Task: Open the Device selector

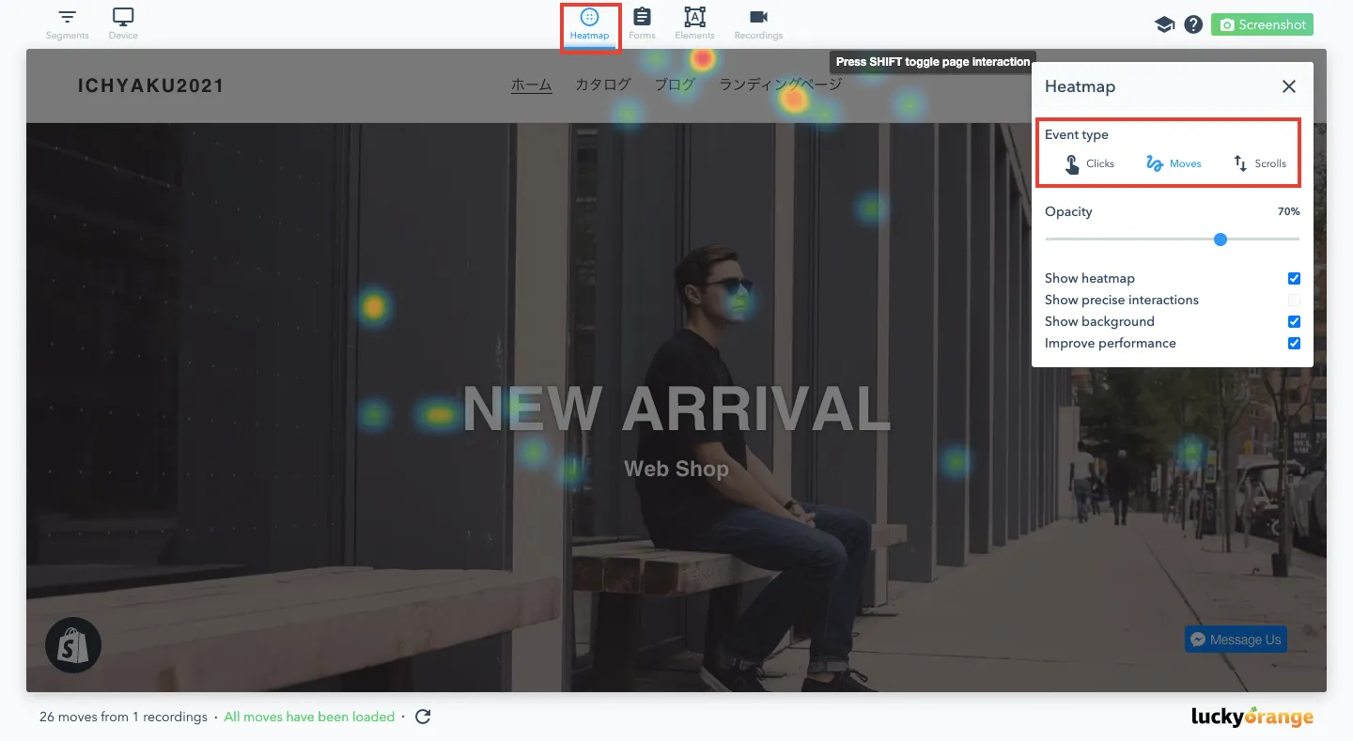Action: tap(123, 24)
